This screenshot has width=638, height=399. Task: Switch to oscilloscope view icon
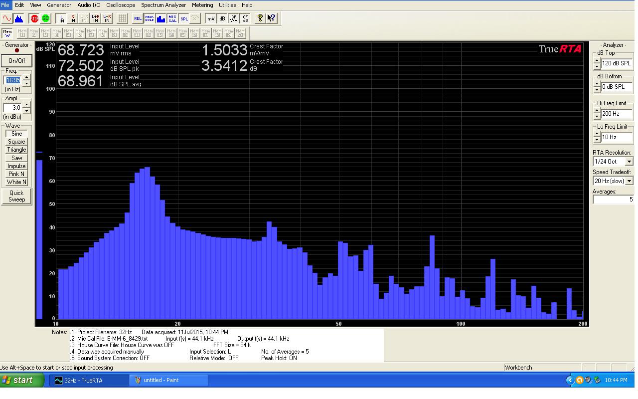tap(7, 18)
